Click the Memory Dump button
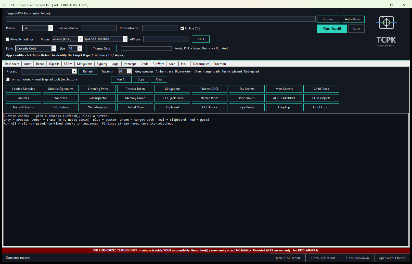This screenshot has width=412, height=264. coord(135,98)
